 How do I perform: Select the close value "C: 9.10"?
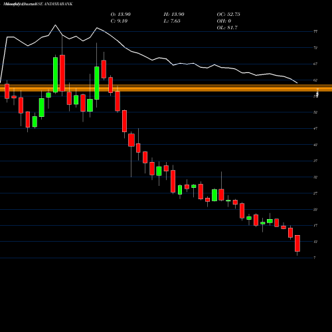(119, 21)
